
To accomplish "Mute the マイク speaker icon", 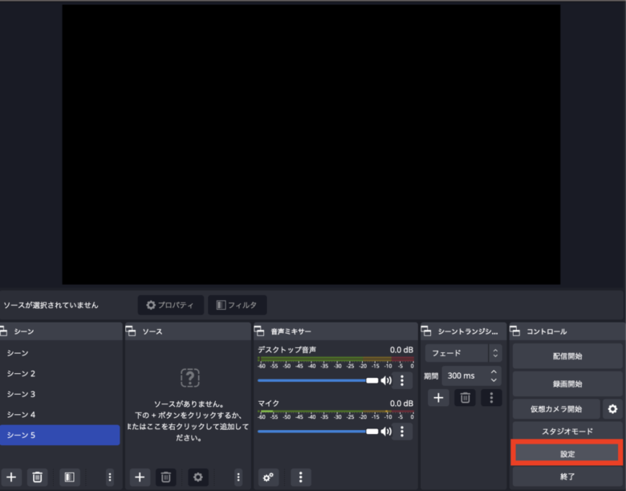I will point(386,431).
